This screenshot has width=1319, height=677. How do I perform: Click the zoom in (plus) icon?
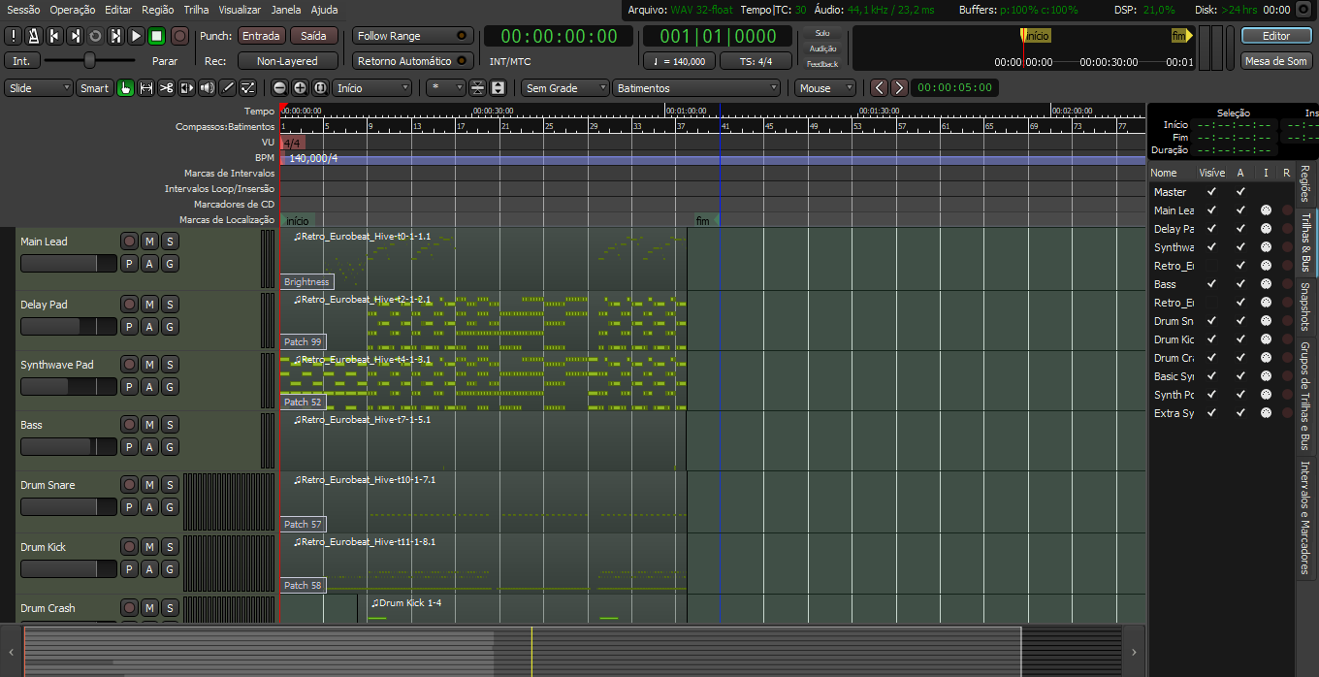point(300,88)
